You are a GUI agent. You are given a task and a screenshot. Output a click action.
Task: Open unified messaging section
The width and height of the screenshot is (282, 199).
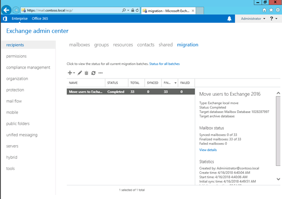tap(22, 135)
